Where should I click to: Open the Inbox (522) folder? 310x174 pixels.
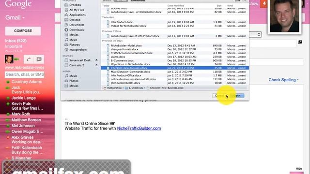[16, 41]
